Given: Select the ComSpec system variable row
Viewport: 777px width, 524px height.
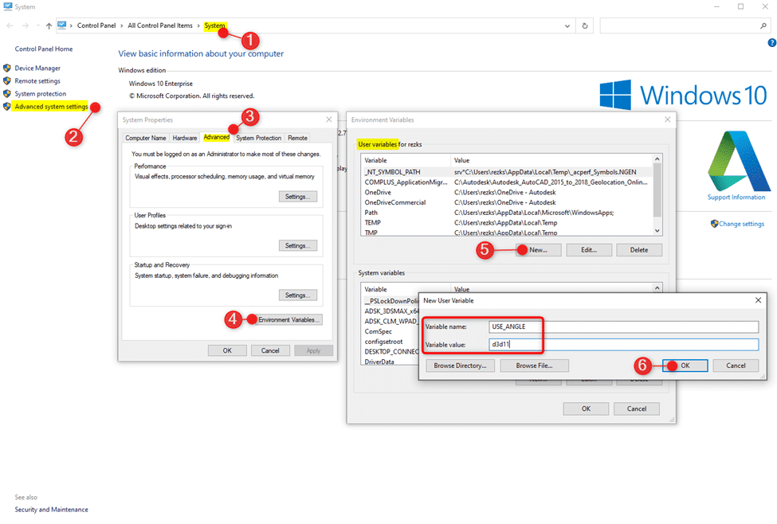Looking at the screenshot, I should [390, 332].
